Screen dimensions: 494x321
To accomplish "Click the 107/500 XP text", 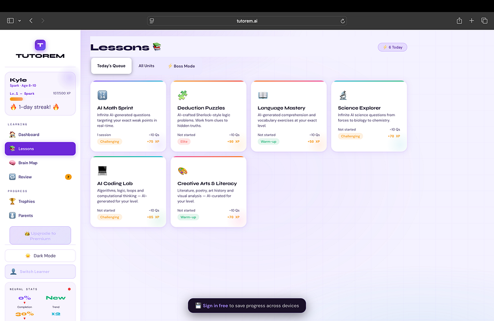I will 62,93.
